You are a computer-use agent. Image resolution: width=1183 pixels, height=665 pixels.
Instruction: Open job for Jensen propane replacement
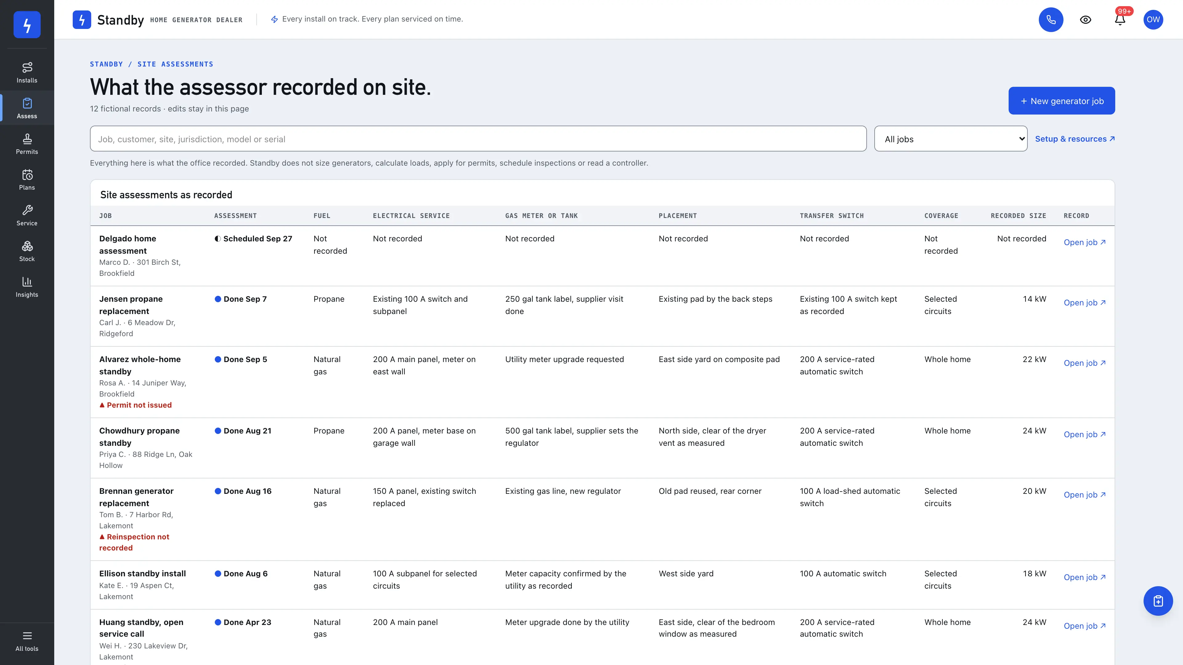point(1084,302)
